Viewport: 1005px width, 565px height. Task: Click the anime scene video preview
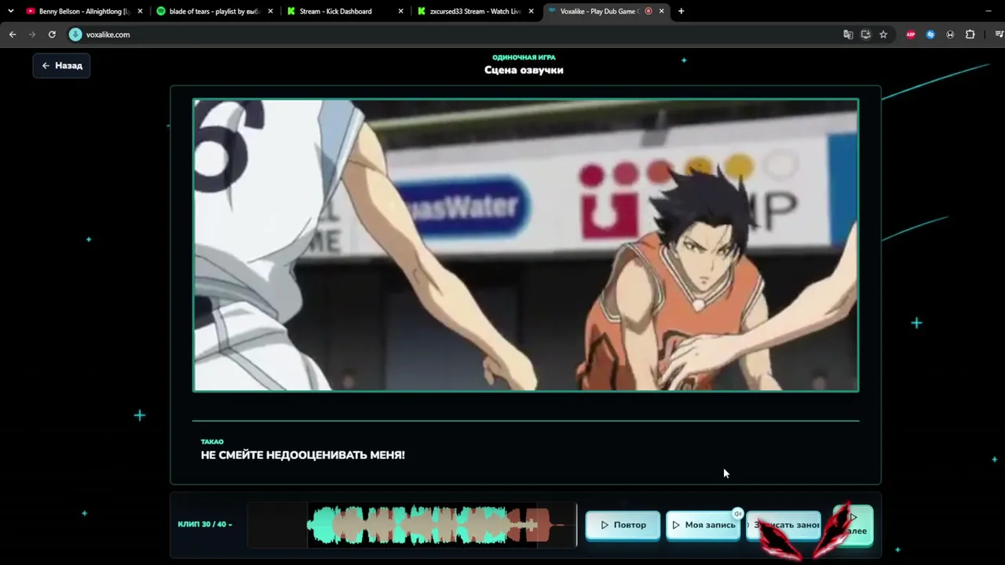point(526,245)
